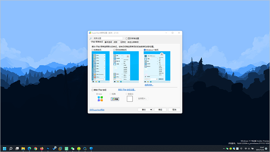Click the volume speaker icon in tray
This screenshot has height=152, width=270.
(249, 149)
